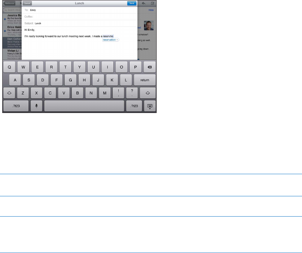Tap the N key
Image resolution: width=302 pixels, height=253 pixels.
pyautogui.click(x=91, y=93)
